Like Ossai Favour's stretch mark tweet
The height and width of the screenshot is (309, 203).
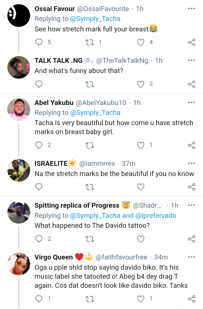141,42
